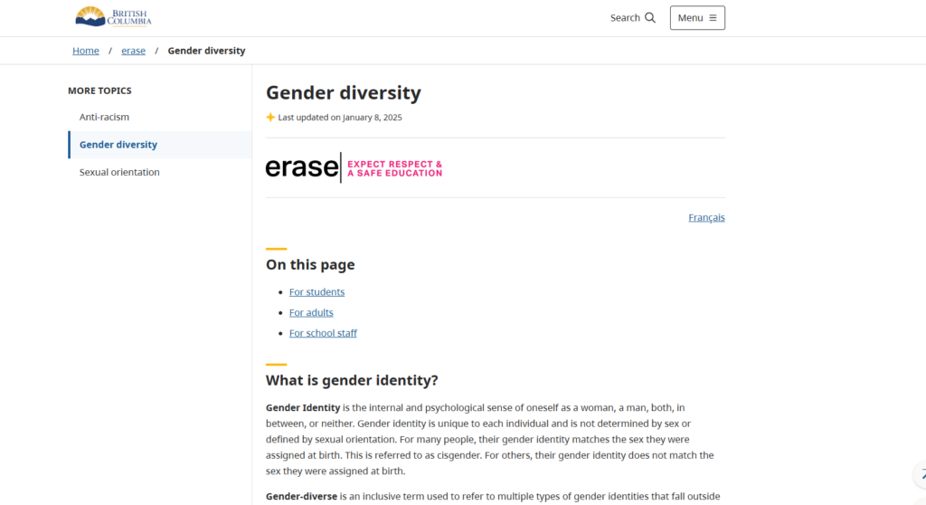Click the What is gender identity? heading
Image resolution: width=926 pixels, height=505 pixels.
coord(352,380)
